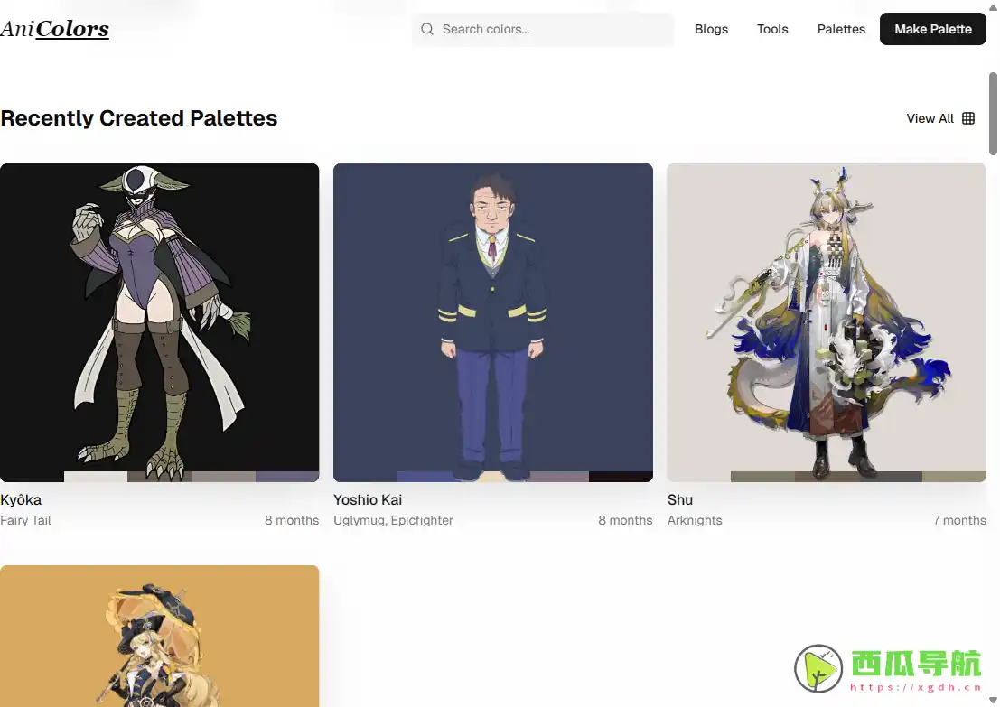Pick the purple swatch on Kyôka card
The height and width of the screenshot is (707, 1000).
click(x=287, y=477)
